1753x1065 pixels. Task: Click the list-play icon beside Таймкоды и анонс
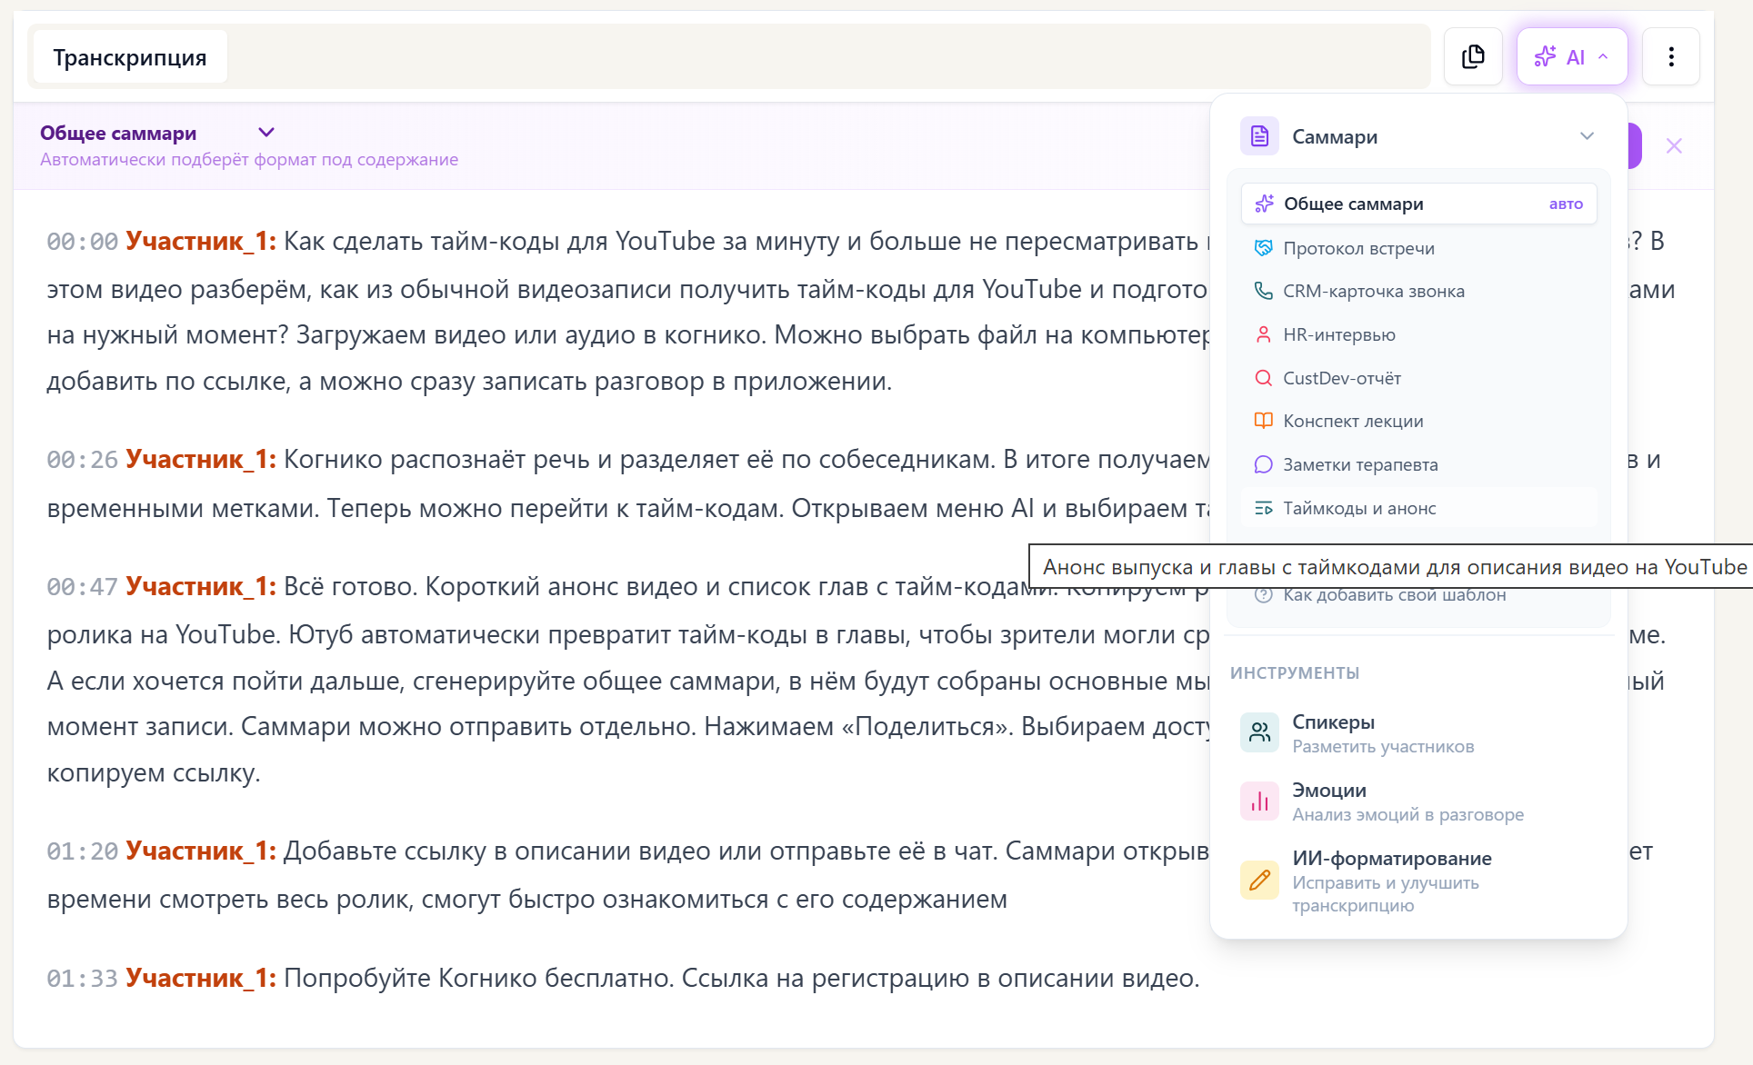tap(1263, 508)
